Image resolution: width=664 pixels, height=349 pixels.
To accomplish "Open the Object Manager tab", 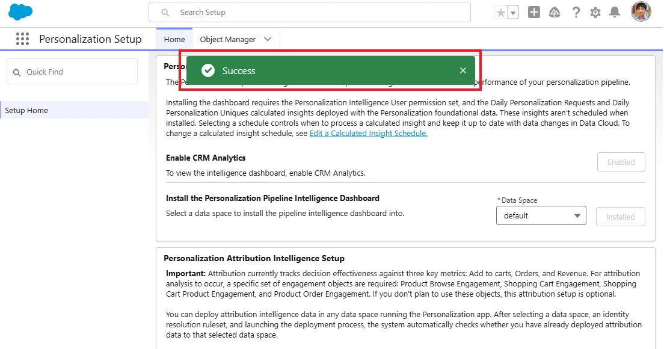I will pos(228,39).
